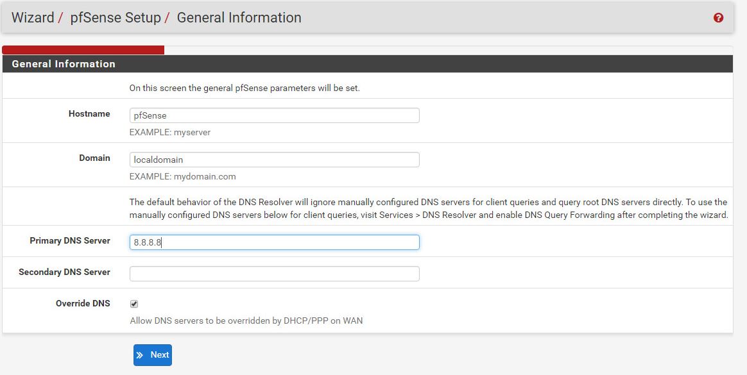Viewport: 747px width, 375px height.
Task: Click the 'EXAMPLE: mydomain.com' hint text
Action: click(182, 176)
